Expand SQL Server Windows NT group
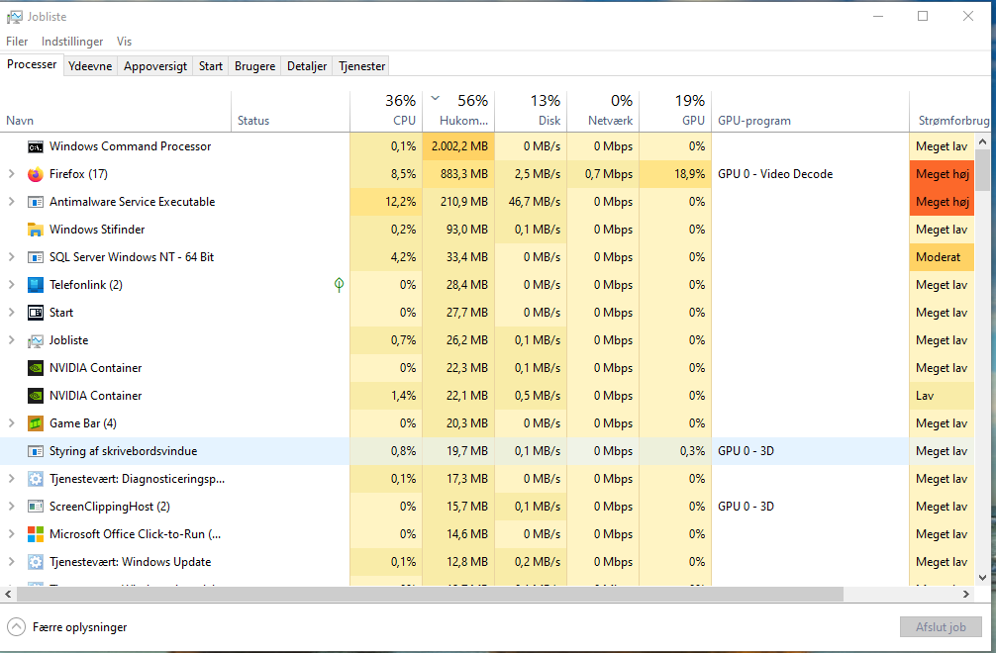 (12, 257)
